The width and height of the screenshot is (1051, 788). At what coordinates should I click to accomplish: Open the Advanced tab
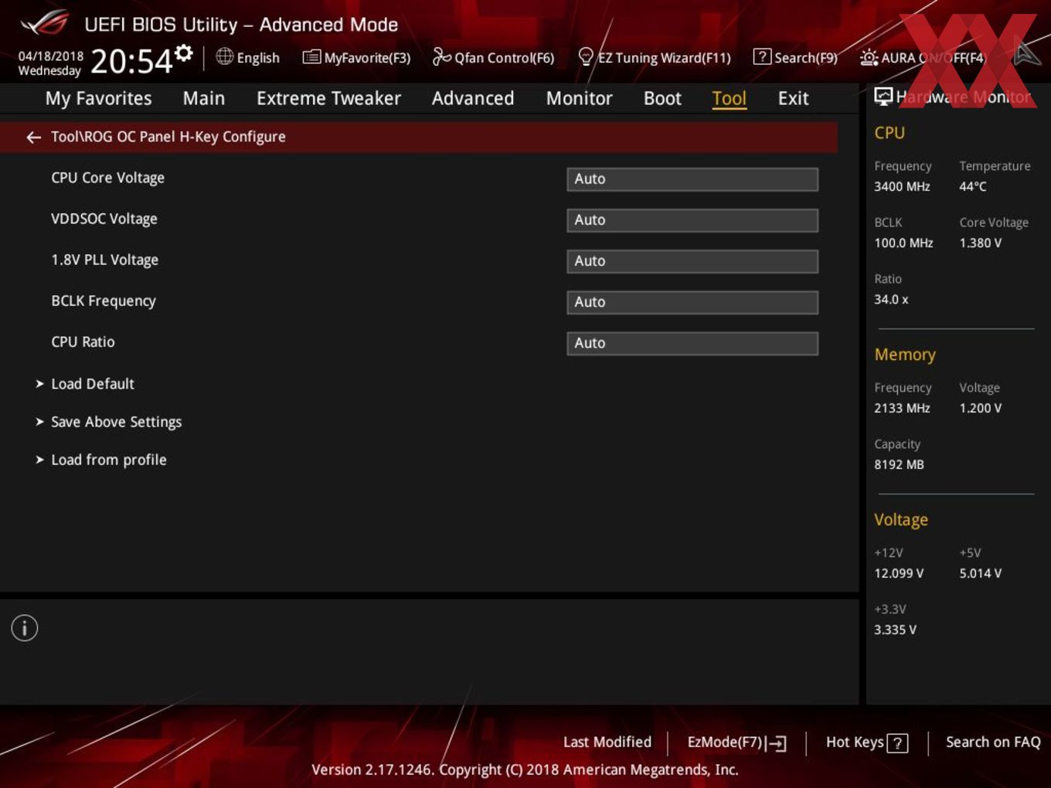pos(473,98)
